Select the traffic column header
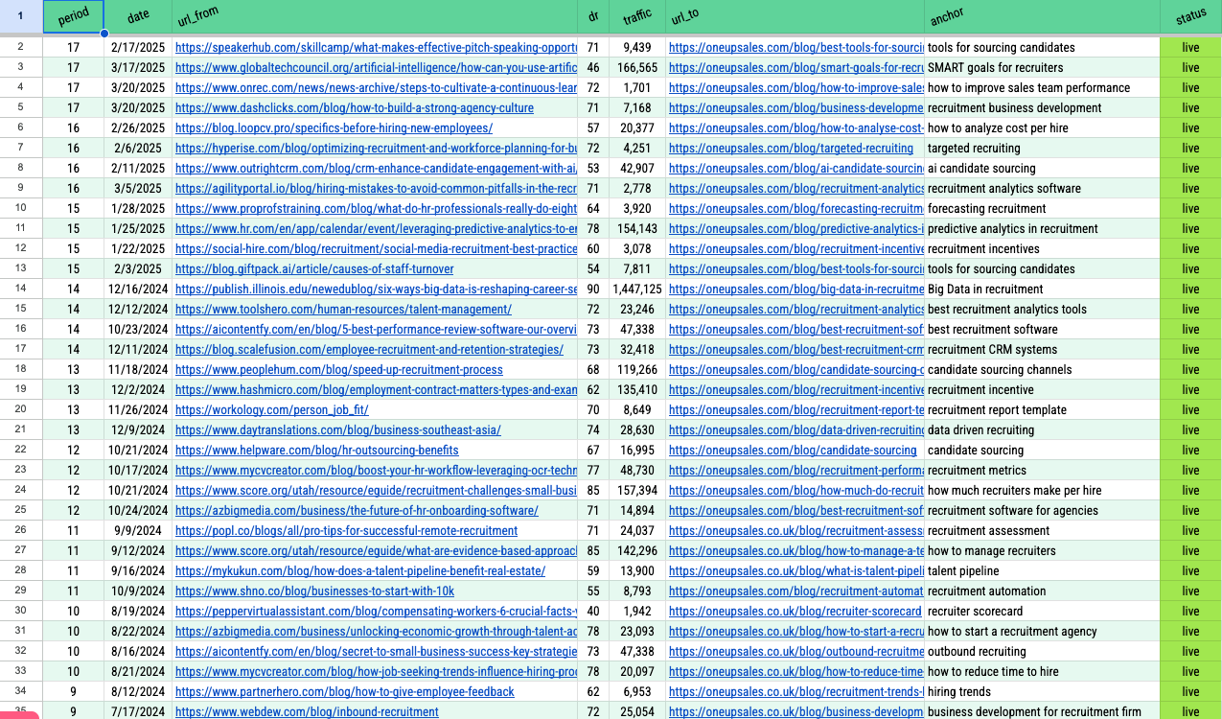 (637, 18)
